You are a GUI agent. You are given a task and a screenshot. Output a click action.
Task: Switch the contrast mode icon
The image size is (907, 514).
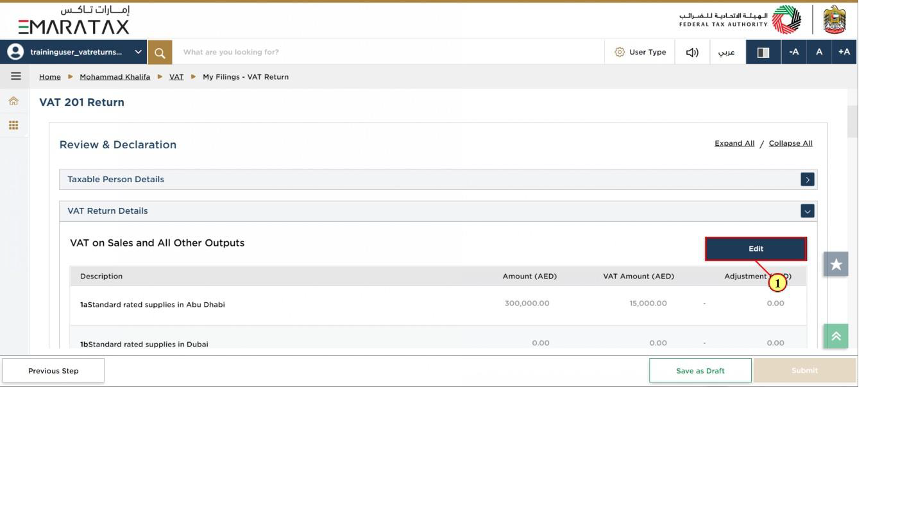coord(763,52)
